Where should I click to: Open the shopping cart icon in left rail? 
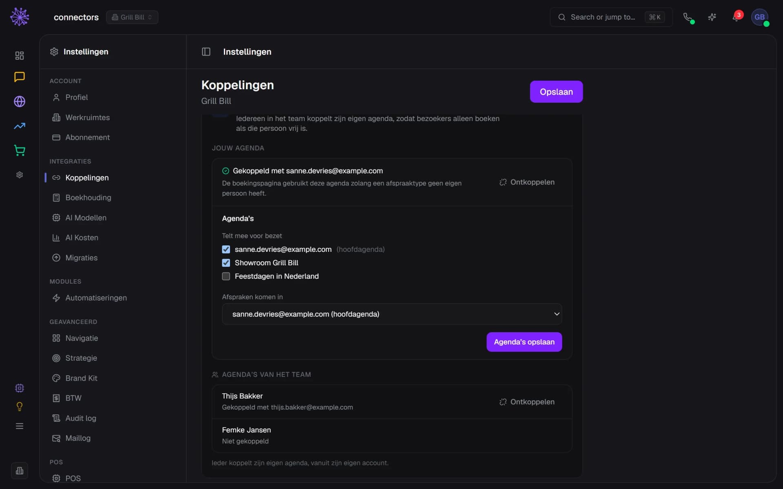pyautogui.click(x=20, y=150)
